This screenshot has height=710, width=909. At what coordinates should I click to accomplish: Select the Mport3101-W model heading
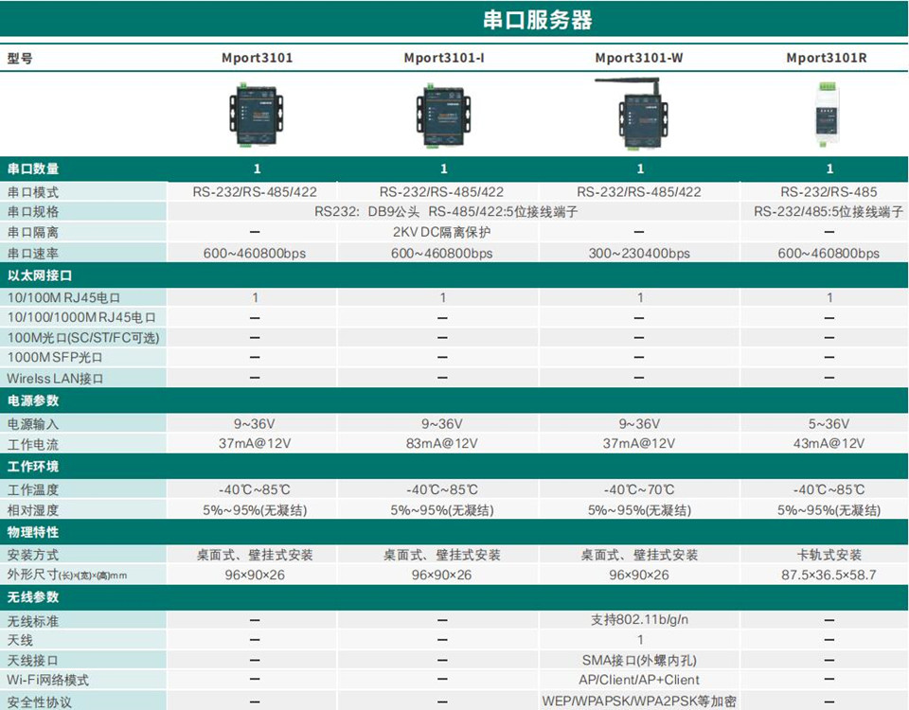[639, 58]
